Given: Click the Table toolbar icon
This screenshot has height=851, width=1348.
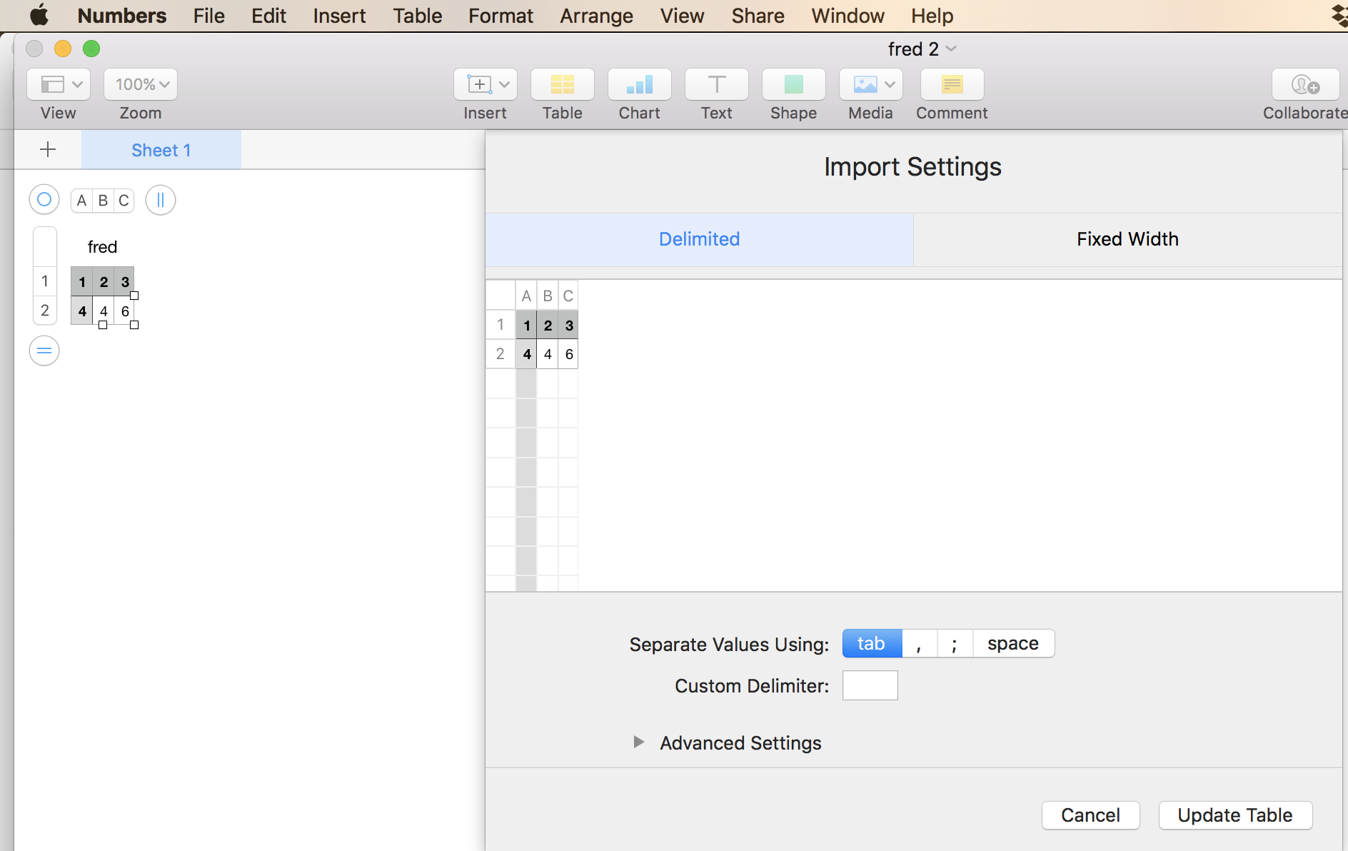Looking at the screenshot, I should (563, 84).
